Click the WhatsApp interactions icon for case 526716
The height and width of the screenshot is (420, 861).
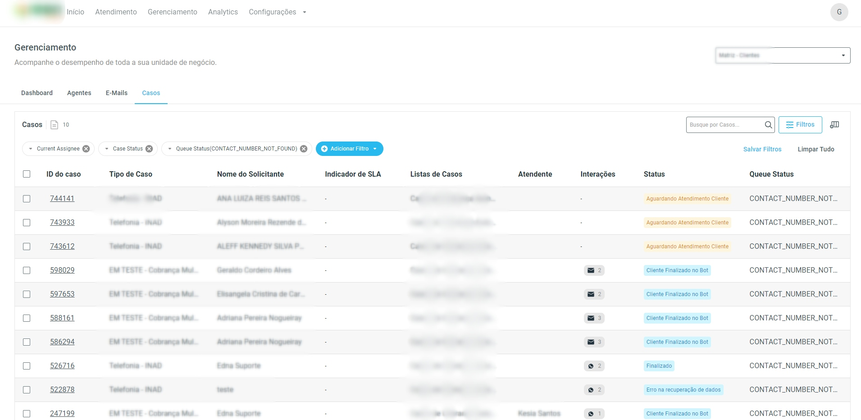591,366
